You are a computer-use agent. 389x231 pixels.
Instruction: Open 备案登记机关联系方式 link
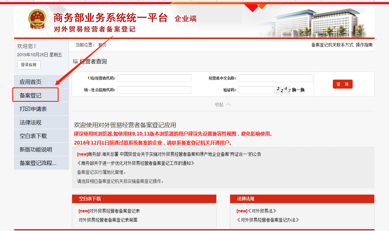(x=332, y=45)
